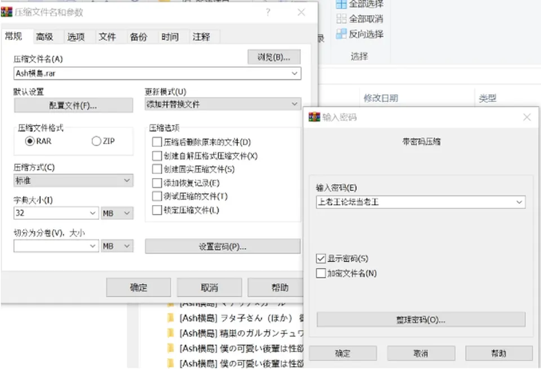541x369 pixels.
Task: Open split volume size dropdown
Action: click(x=92, y=246)
